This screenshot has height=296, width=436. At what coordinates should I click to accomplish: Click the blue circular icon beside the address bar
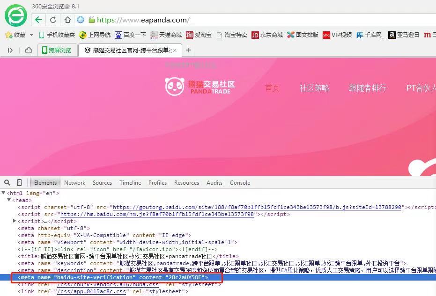tap(81, 20)
